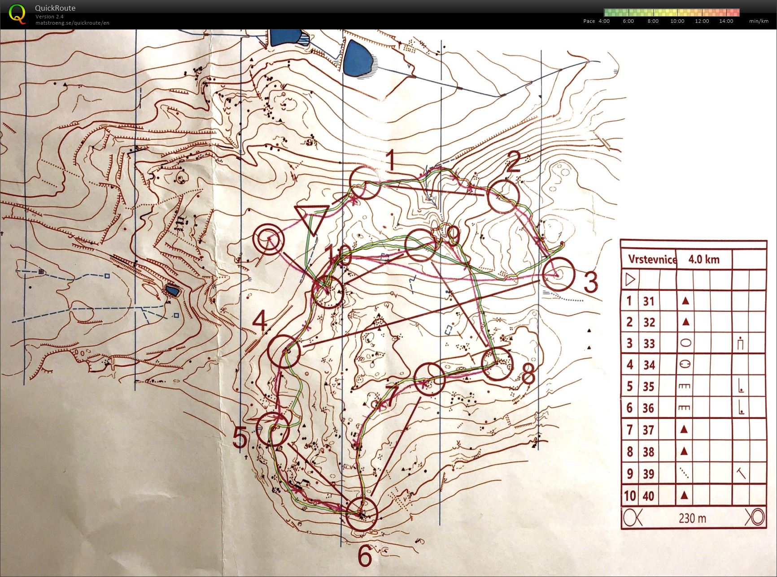Select control circle 4 on the map
Screen dimensions: 777x577
[x=284, y=352]
